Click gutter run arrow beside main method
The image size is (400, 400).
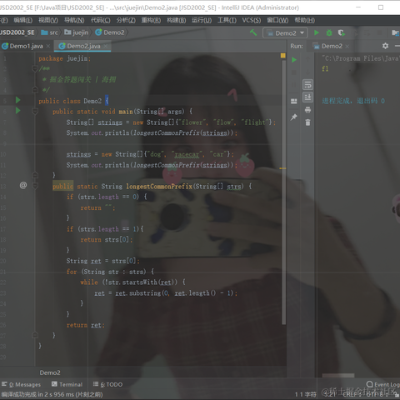pos(18,111)
